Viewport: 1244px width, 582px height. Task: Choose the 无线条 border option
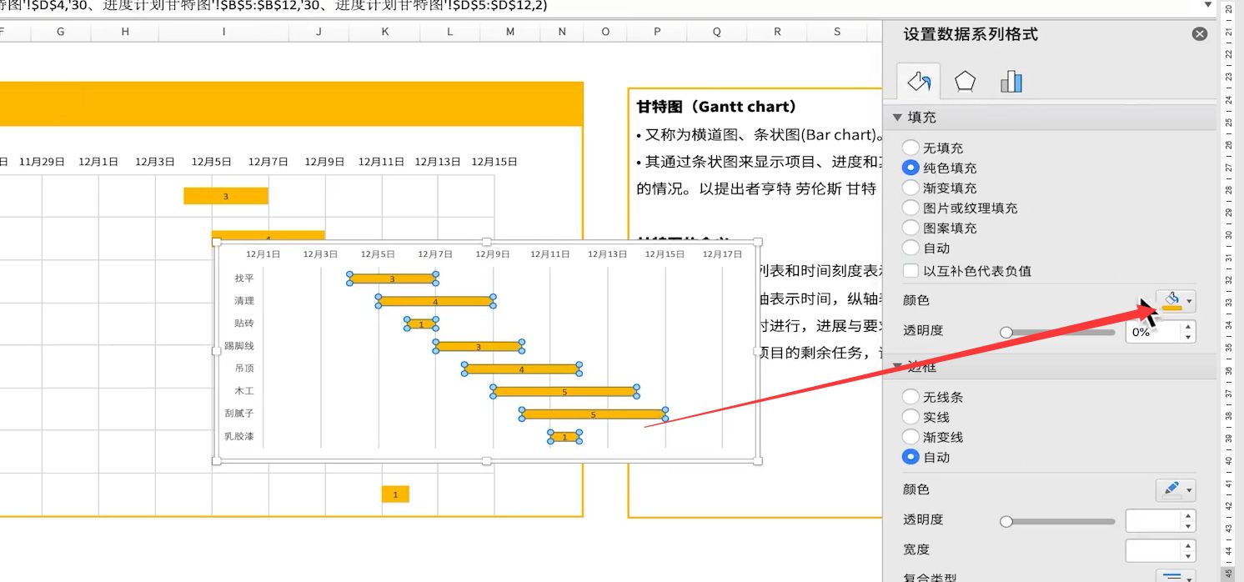pyautogui.click(x=911, y=397)
